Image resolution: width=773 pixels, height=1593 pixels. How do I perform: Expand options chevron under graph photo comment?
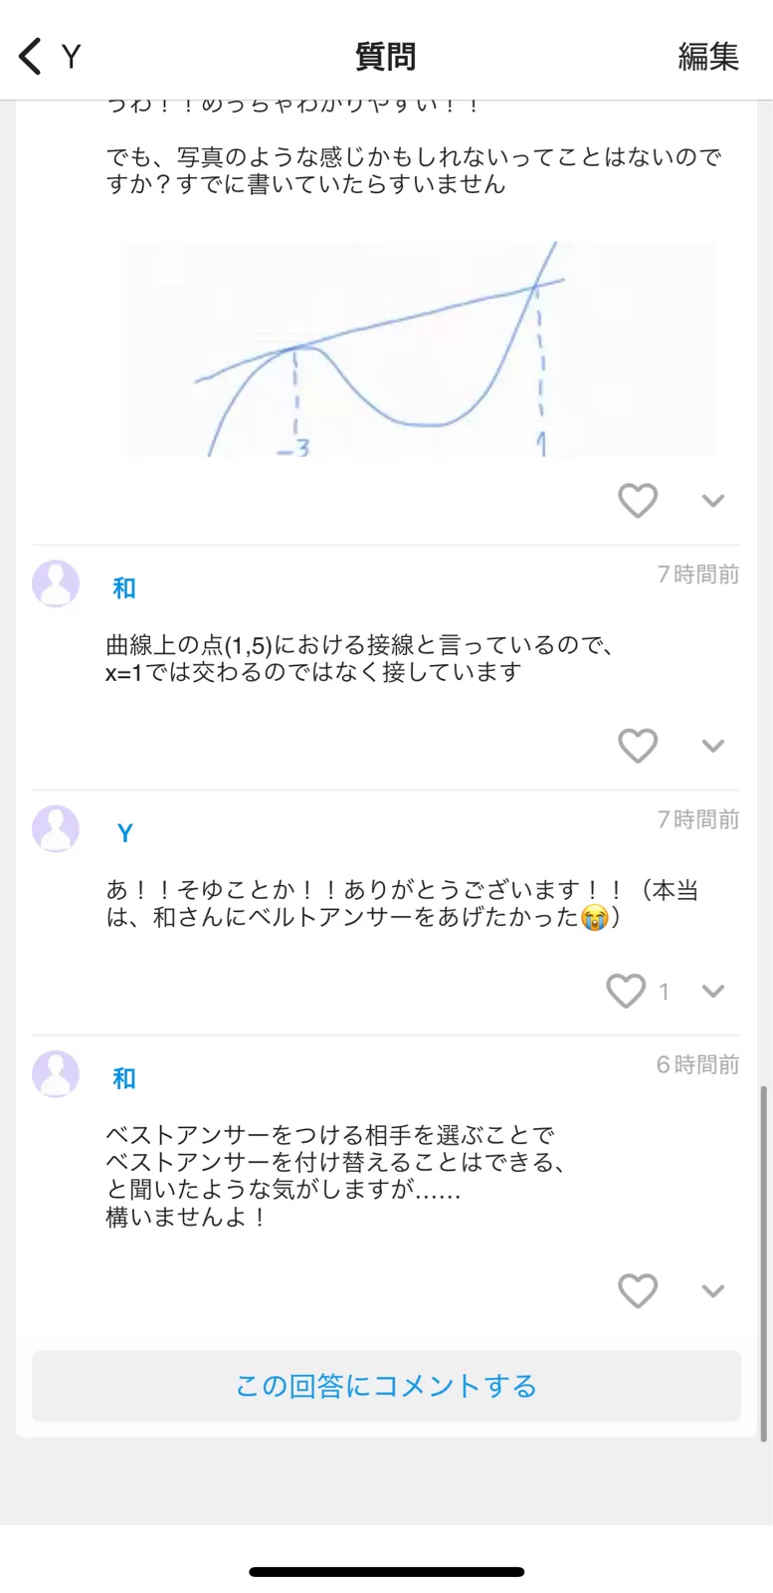(713, 500)
